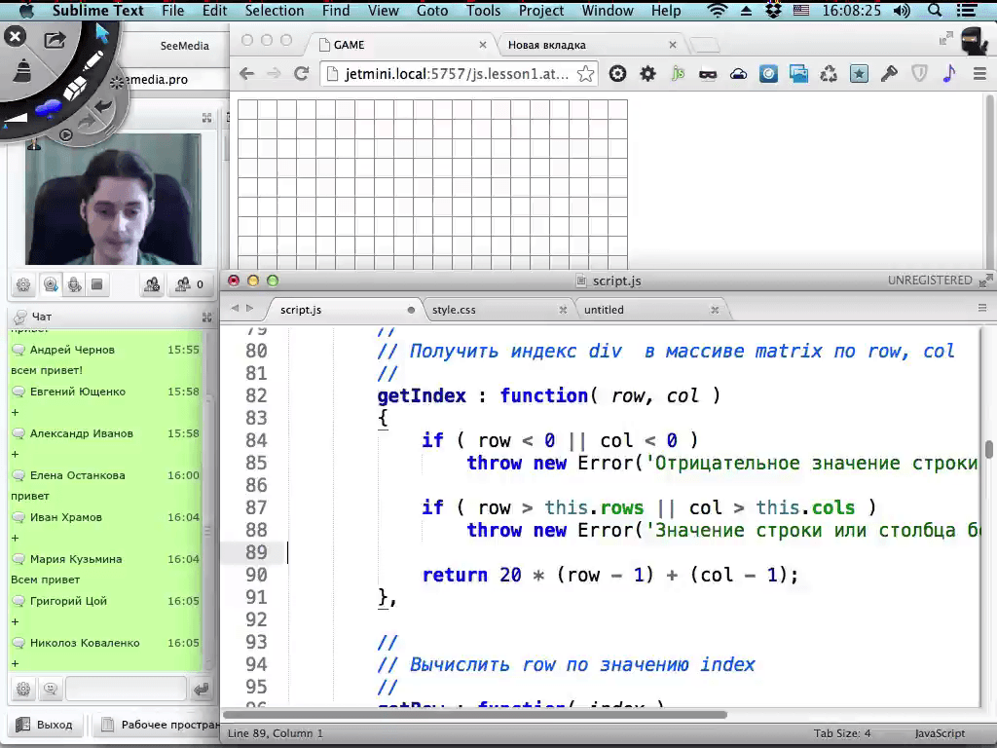Open the Goto menu
The image size is (997, 748).
(431, 11)
